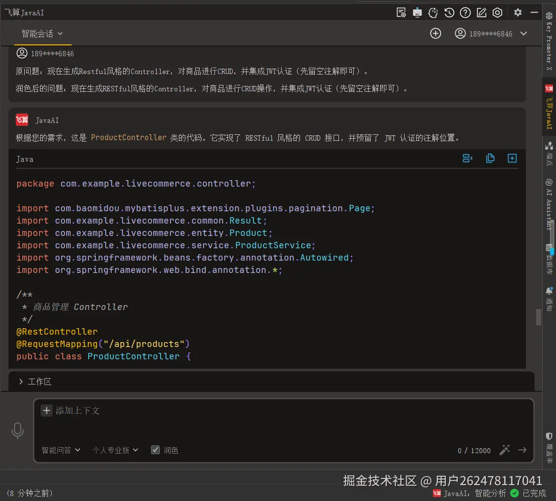Insert code block into new file icon
Screen dimensions: 556x501
[512, 158]
